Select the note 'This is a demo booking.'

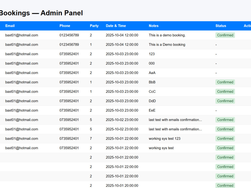[167, 35]
